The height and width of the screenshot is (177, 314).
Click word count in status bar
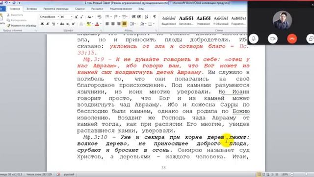[x=39, y=175]
